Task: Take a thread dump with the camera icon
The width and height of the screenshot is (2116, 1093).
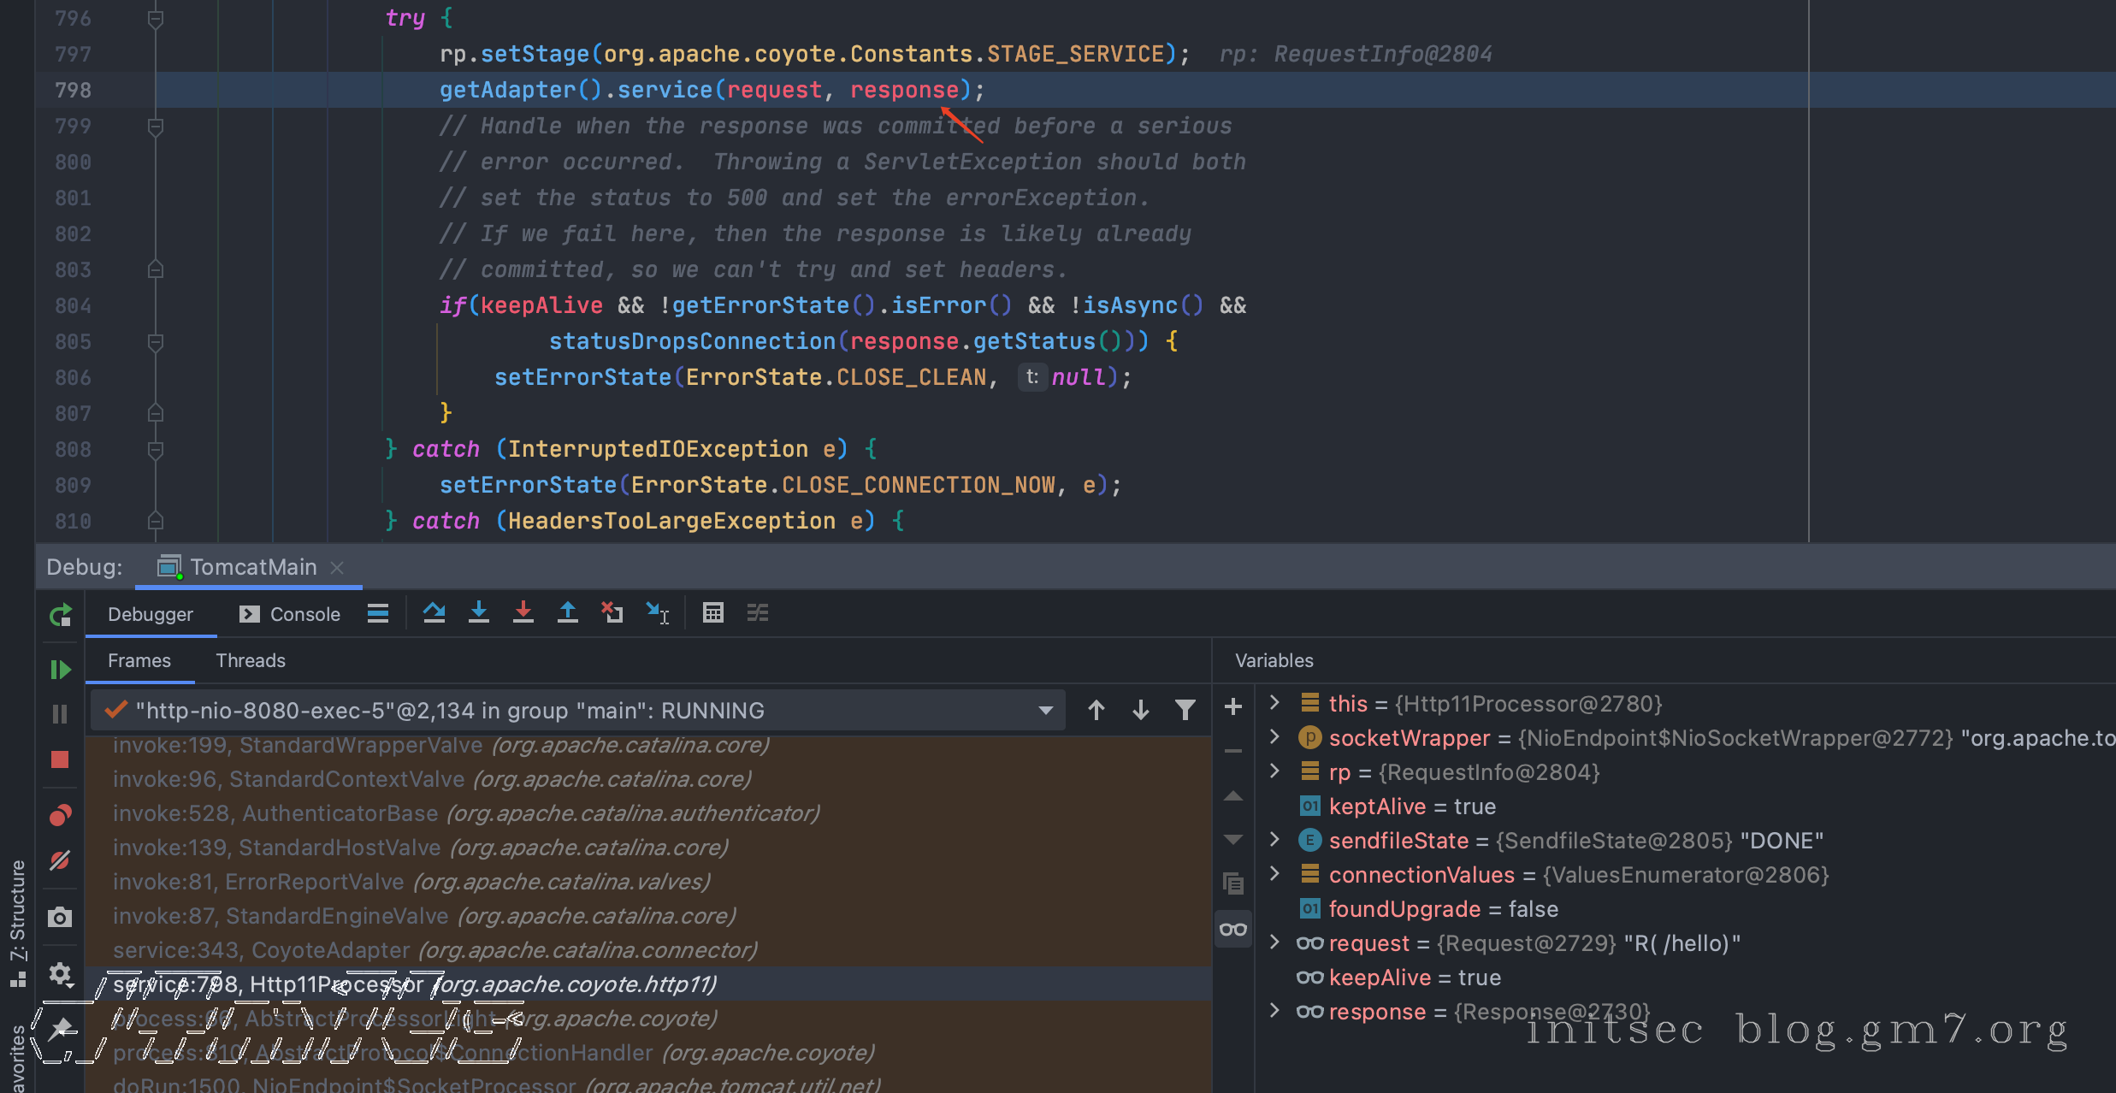Action: click(x=60, y=916)
